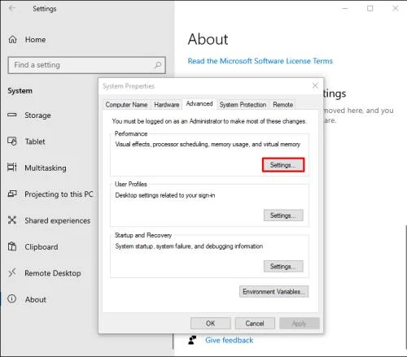Click the About info icon

[12, 298]
